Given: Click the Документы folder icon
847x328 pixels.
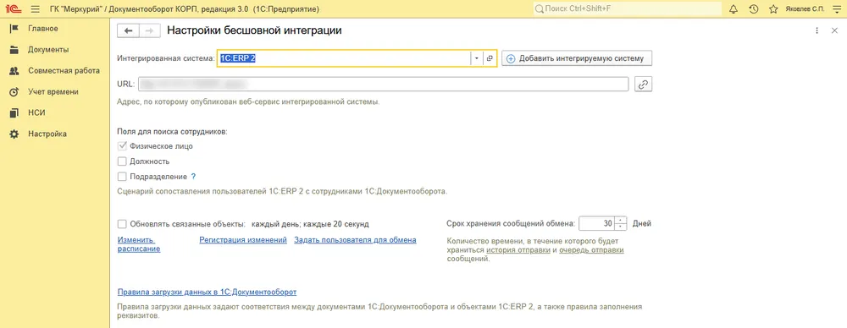Looking at the screenshot, I should coord(14,50).
